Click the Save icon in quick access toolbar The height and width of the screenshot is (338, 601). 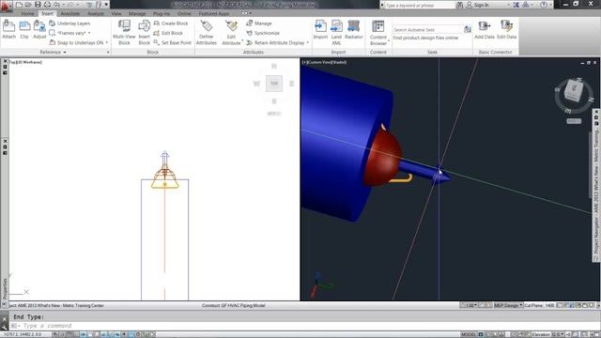click(x=38, y=5)
